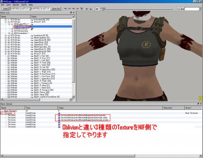
Task: Collapse block 11 BSShaderPPLighting node
Action: 9,24
